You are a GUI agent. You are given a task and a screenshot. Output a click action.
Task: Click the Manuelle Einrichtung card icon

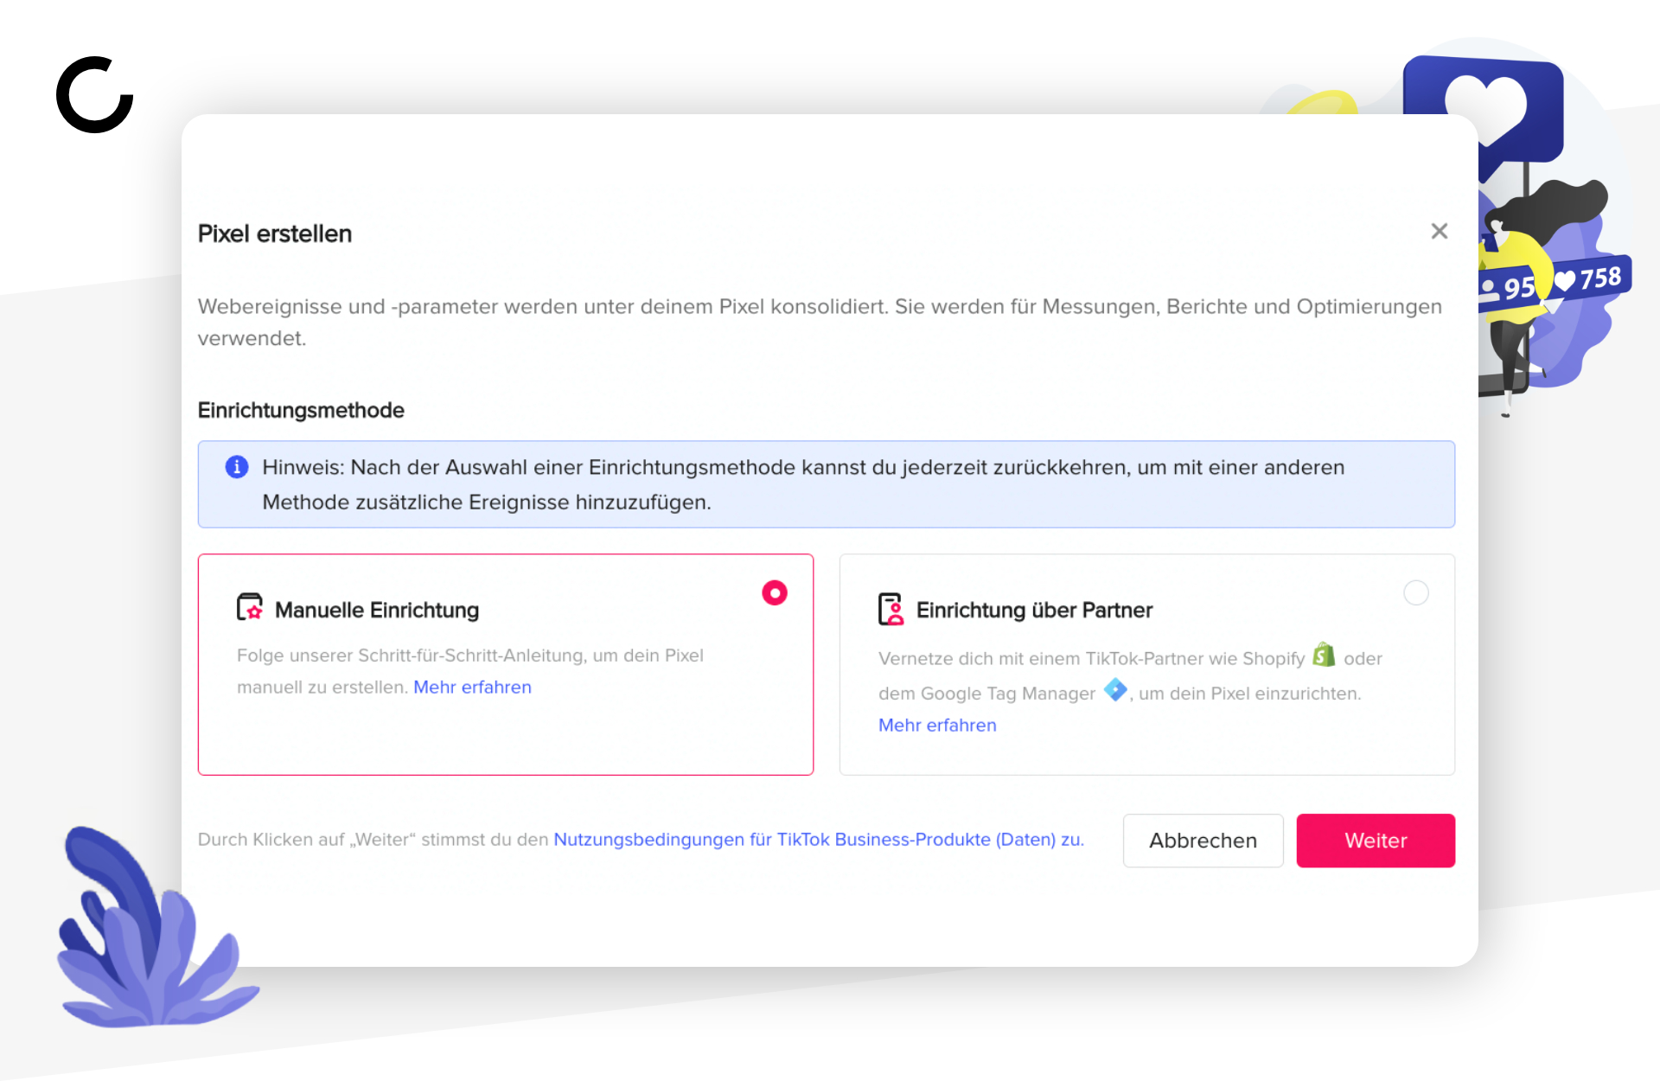(250, 607)
